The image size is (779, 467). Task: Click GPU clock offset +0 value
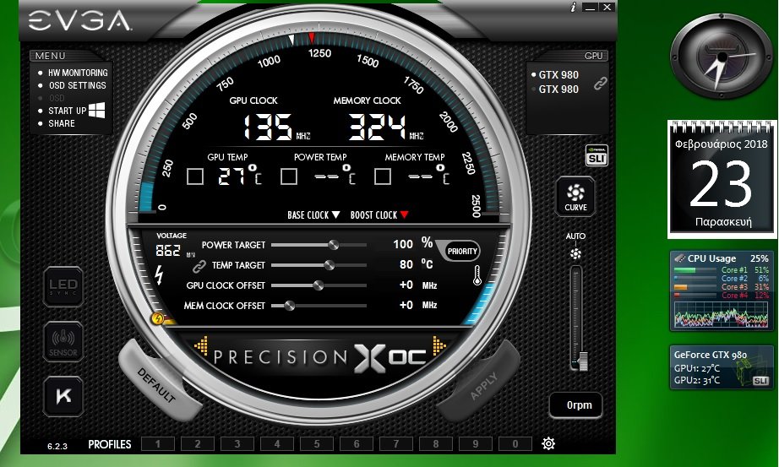tap(406, 285)
